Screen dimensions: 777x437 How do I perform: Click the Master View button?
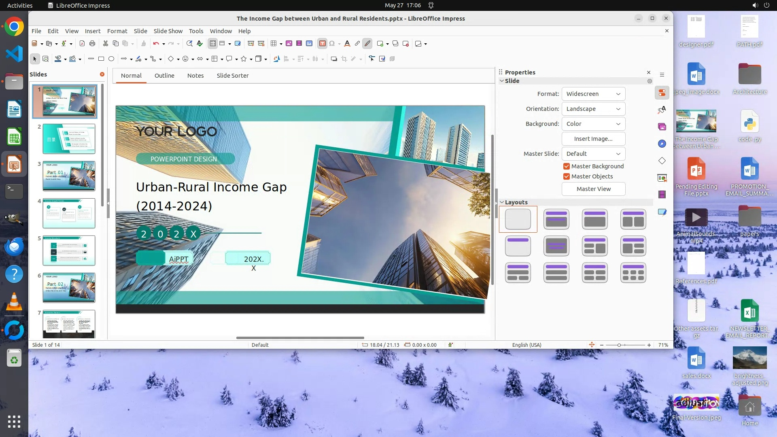coord(593,189)
